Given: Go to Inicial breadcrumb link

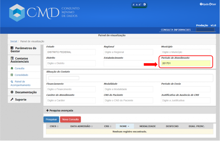Looking at the screenshot, I should click(x=14, y=41).
